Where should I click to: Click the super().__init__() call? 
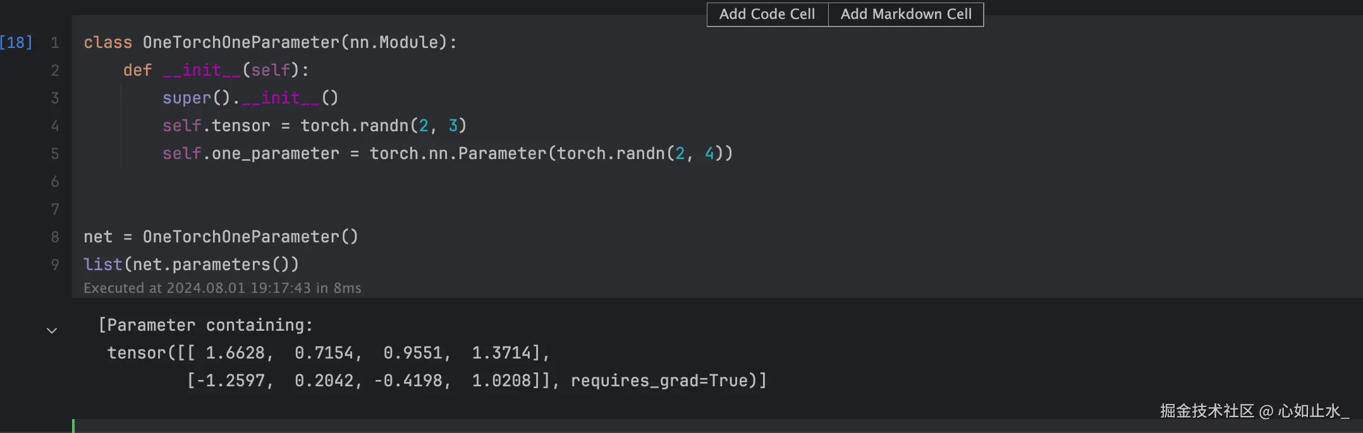pos(250,98)
